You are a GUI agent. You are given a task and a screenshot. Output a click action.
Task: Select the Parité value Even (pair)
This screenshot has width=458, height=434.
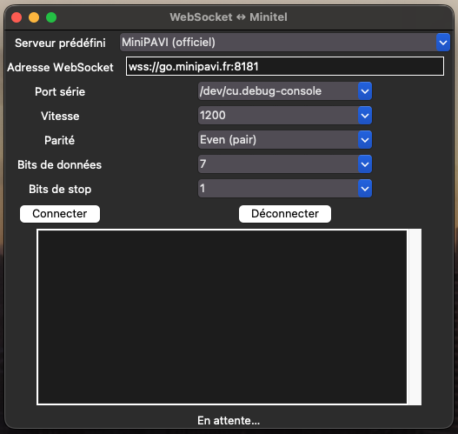click(285, 140)
